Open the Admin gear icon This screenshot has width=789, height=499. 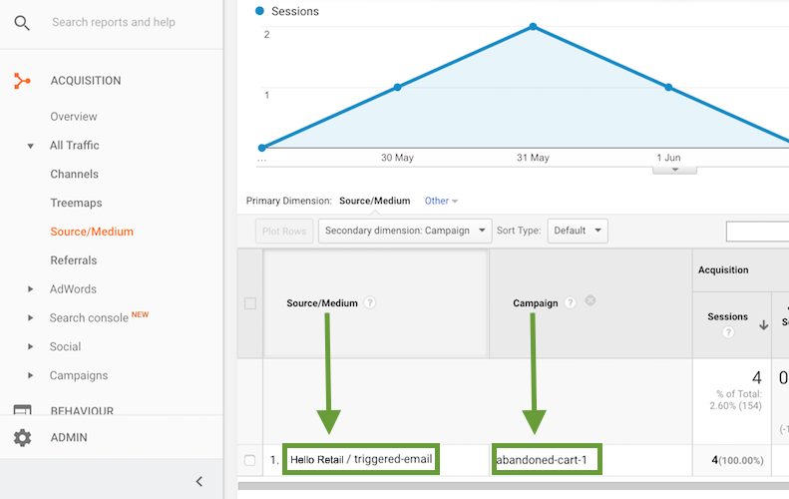(22, 437)
